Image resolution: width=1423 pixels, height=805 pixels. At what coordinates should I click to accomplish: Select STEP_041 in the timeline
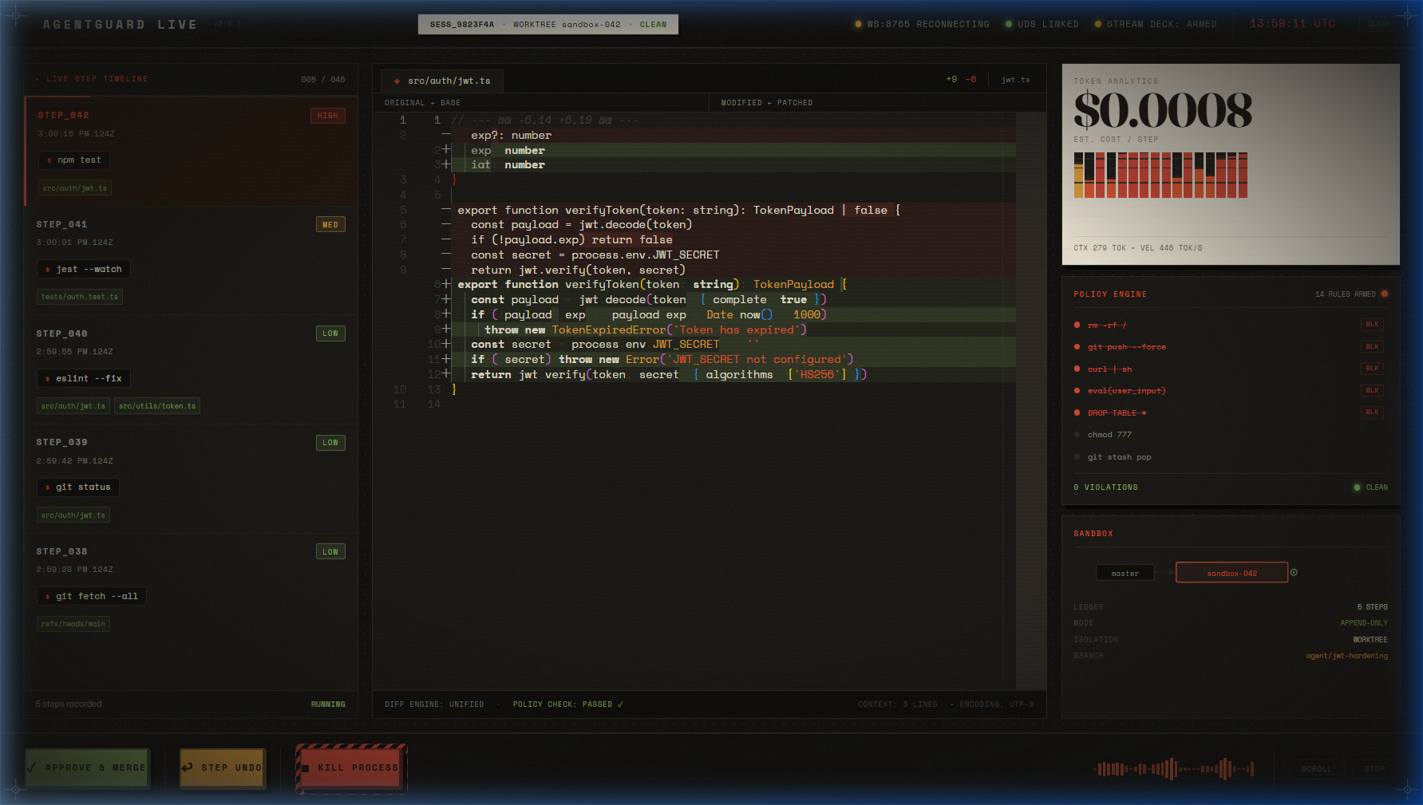point(191,260)
